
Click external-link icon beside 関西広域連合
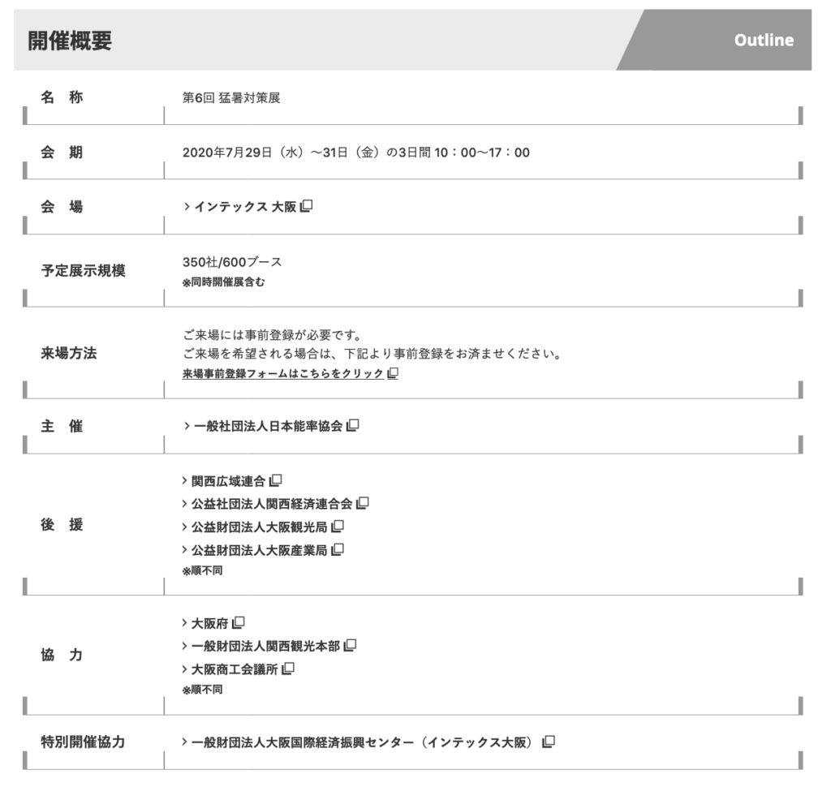[276, 480]
